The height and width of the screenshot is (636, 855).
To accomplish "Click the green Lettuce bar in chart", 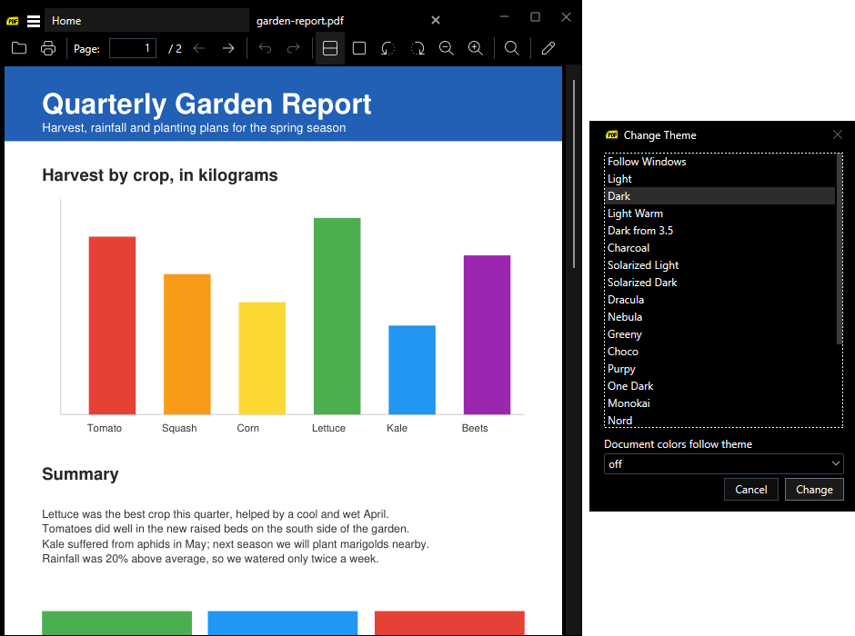I will (x=337, y=316).
